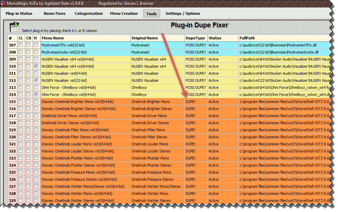Check the CR box in row 328
The image size is (338, 212).
pos(28,193)
